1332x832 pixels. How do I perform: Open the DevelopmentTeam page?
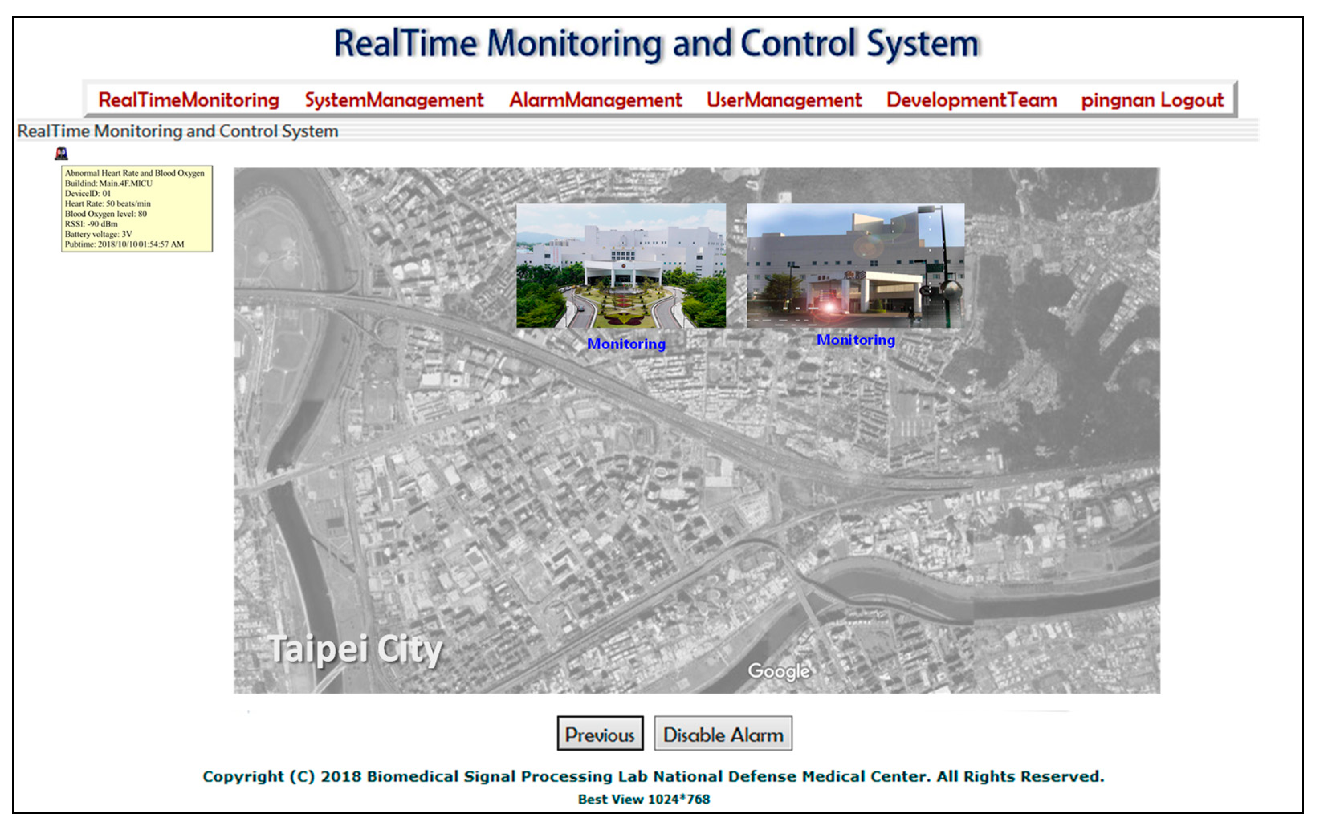click(972, 100)
